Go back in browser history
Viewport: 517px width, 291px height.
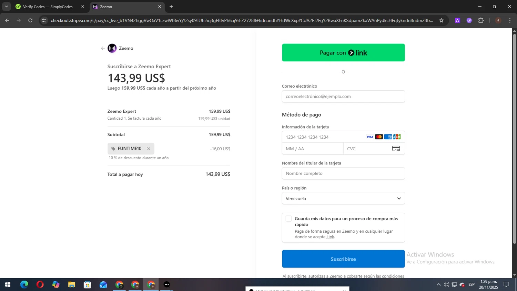(7, 20)
